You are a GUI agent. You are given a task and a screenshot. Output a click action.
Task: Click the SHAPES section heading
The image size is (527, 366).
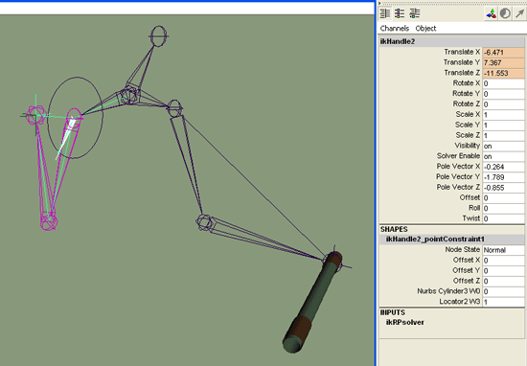(x=394, y=230)
